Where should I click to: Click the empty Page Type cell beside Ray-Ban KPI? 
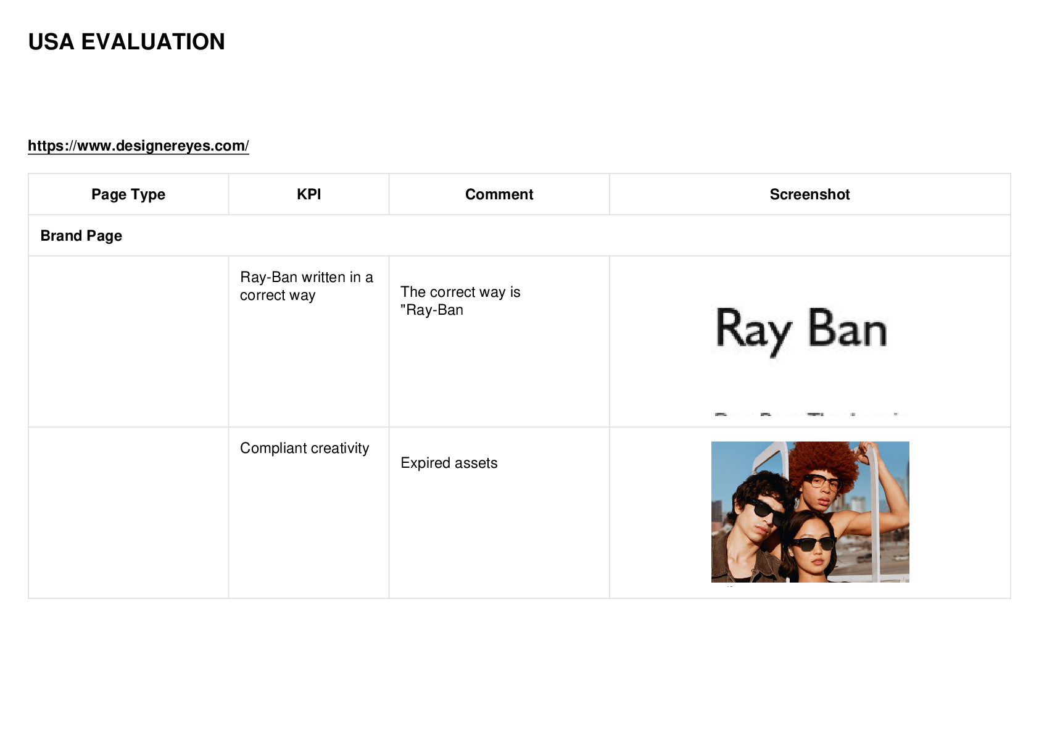[128, 341]
